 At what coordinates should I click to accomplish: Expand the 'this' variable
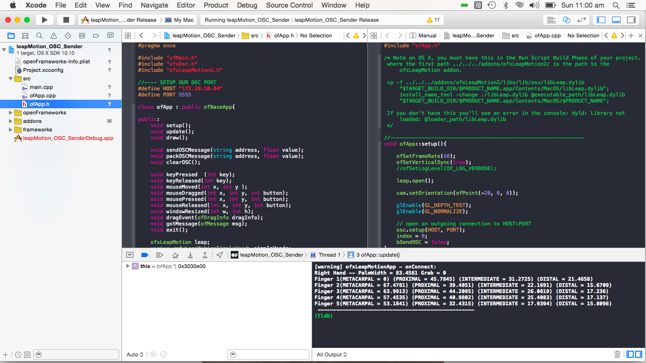pos(128,266)
